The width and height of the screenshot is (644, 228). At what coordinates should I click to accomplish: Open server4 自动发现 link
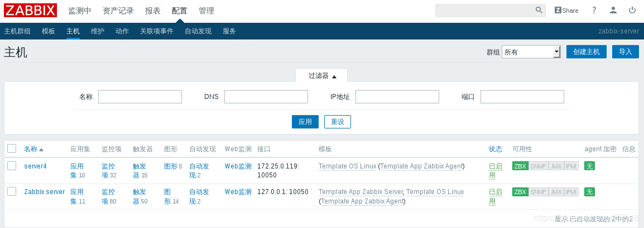click(x=199, y=171)
